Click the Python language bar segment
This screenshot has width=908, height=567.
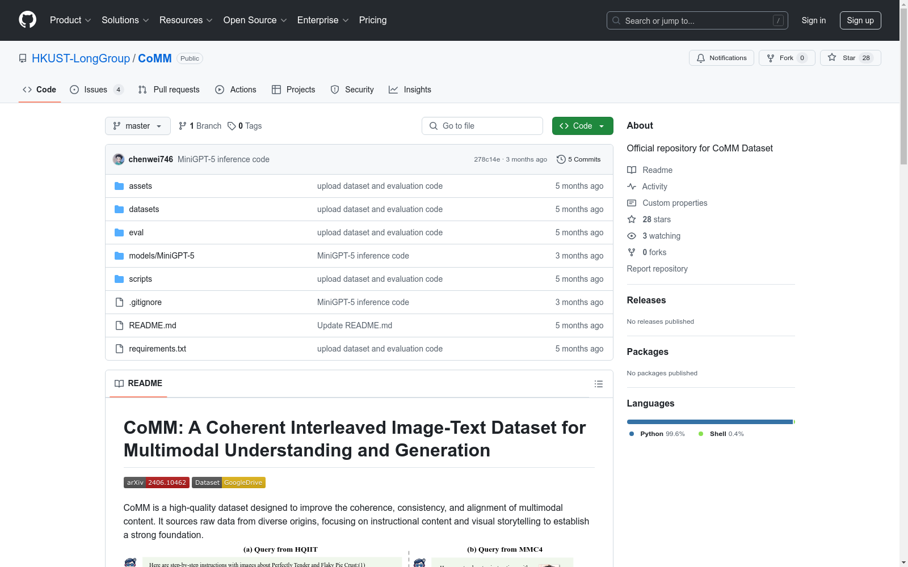point(709,422)
